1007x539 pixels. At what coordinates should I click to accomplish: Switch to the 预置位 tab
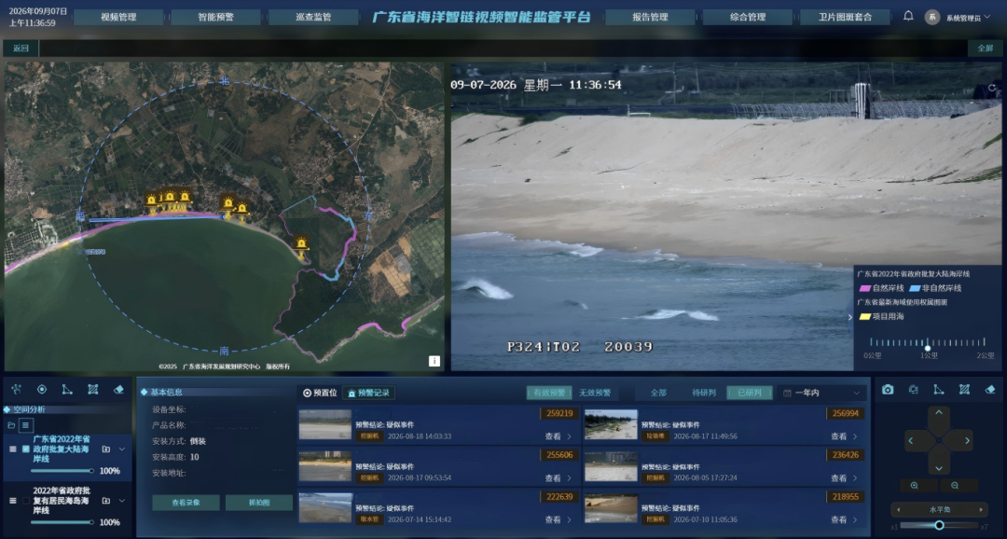coord(320,393)
